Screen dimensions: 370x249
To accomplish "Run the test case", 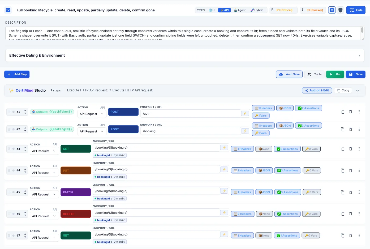I will coord(335,74).
